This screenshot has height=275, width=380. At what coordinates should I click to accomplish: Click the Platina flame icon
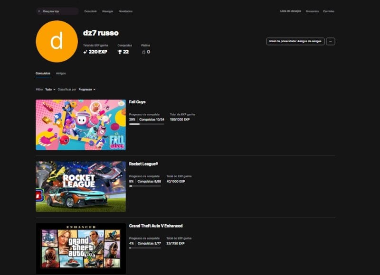click(143, 52)
